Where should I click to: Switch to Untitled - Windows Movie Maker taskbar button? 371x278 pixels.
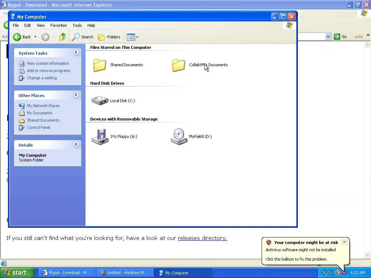[x=125, y=273]
